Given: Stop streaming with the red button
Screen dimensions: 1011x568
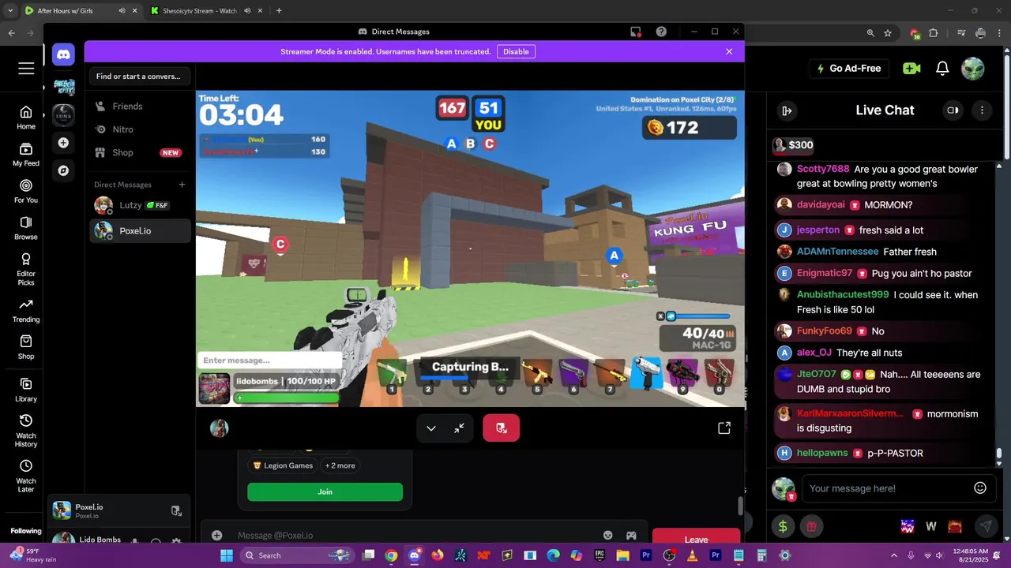Looking at the screenshot, I should (501, 428).
